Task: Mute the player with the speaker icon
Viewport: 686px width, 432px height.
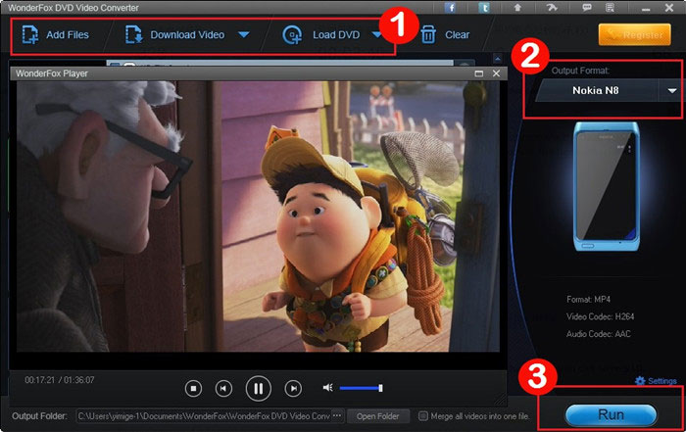Action: click(327, 388)
